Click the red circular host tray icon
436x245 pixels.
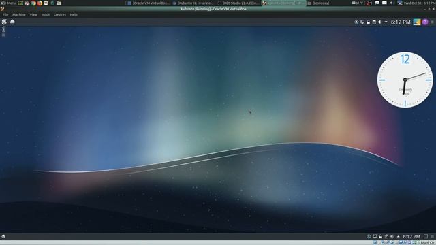coord(369,3)
